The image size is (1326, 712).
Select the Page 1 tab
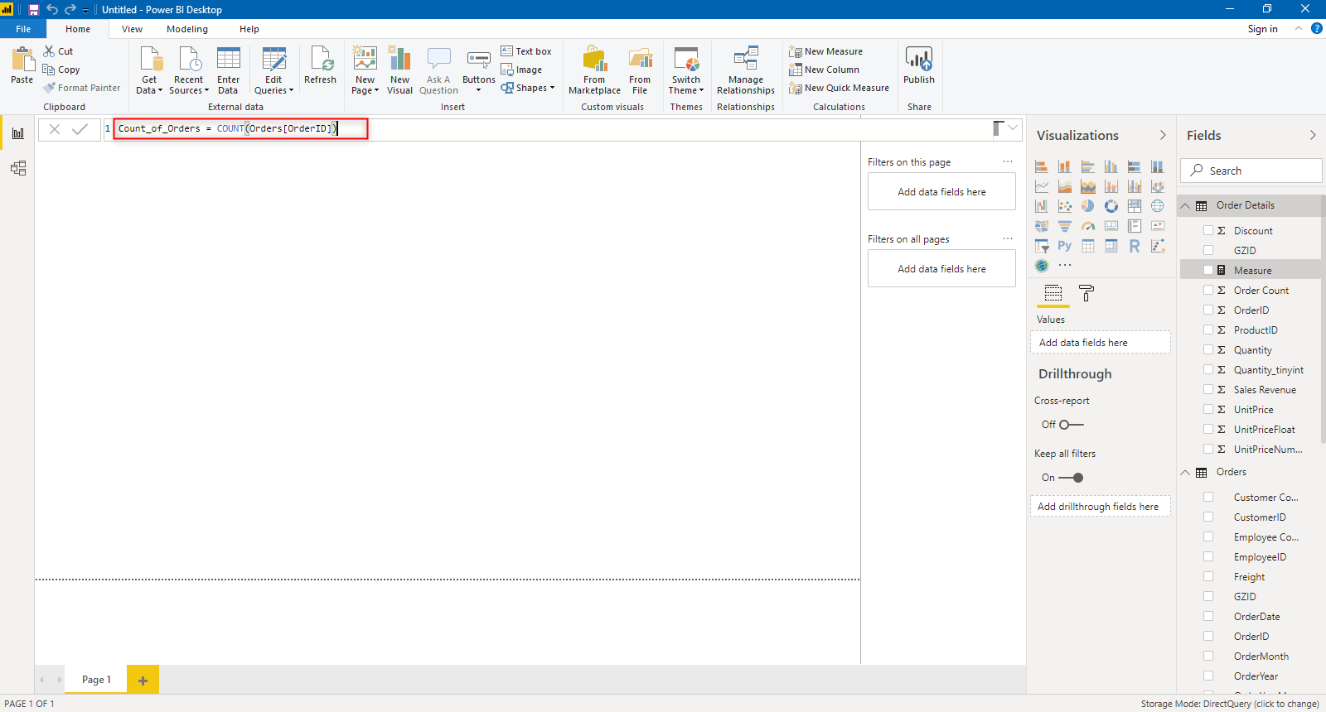click(x=96, y=680)
